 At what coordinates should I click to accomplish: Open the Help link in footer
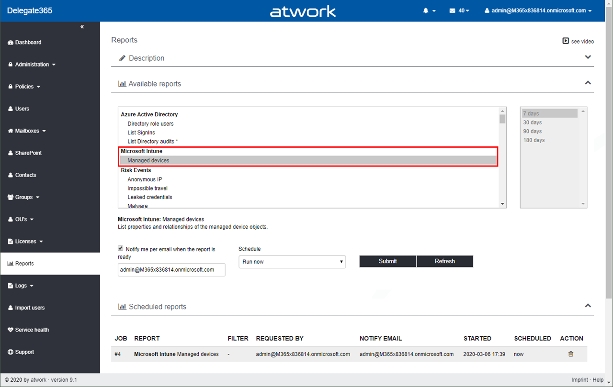(598, 380)
